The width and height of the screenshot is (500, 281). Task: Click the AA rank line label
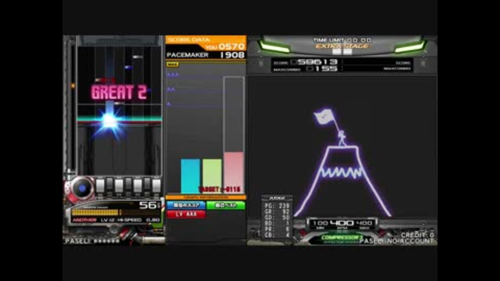tap(171, 90)
